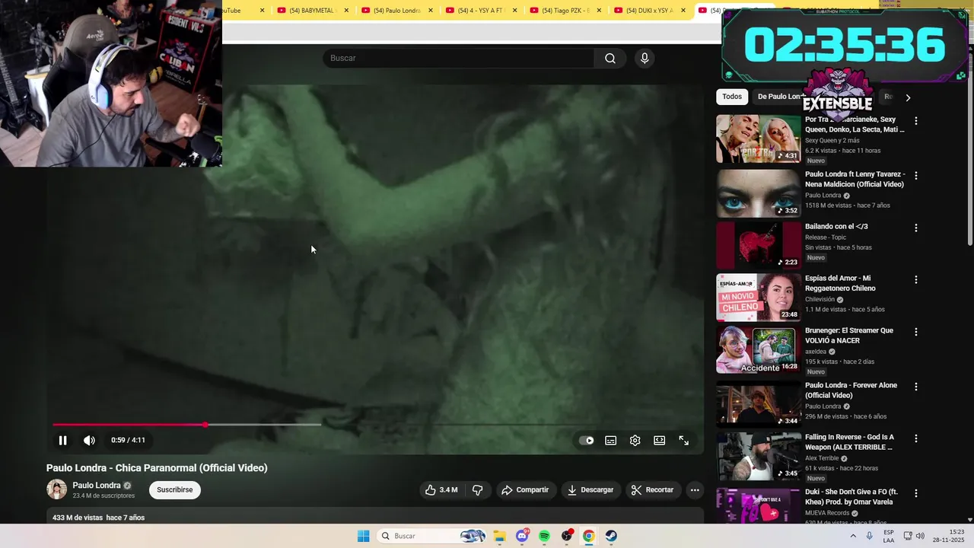
Task: Open OBS Studio from the taskbar
Action: click(x=566, y=536)
